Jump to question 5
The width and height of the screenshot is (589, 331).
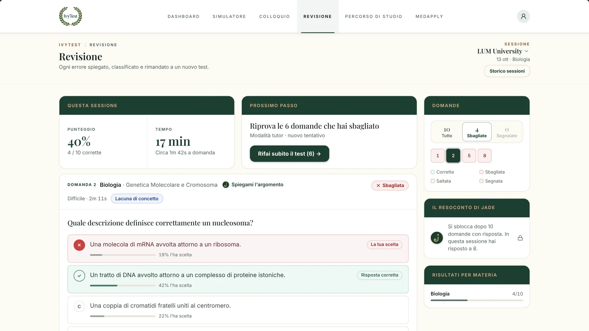469,156
